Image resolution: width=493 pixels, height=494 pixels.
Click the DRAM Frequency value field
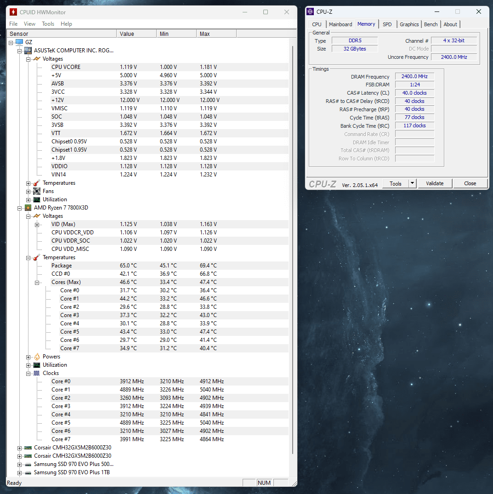[414, 76]
